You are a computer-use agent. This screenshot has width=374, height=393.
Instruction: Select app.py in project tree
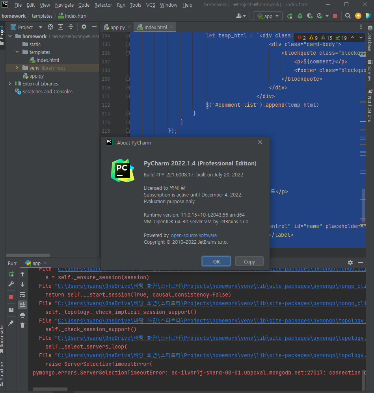(37, 76)
